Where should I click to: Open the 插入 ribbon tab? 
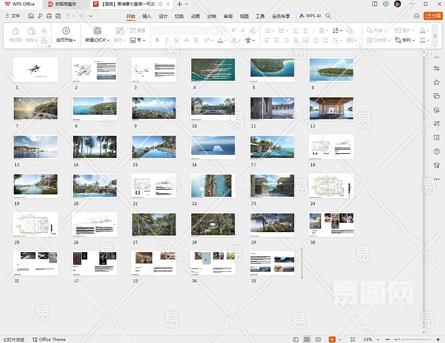click(147, 16)
